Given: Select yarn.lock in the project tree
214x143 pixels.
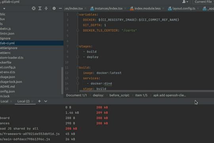Looking at the screenshot, I should pos(5,96).
